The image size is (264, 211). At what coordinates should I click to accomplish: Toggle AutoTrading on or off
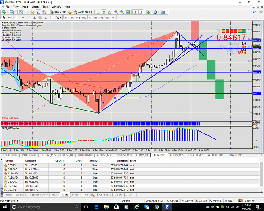pyautogui.click(x=83, y=12)
